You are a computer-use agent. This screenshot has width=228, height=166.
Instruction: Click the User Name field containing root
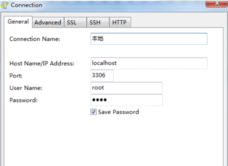(127, 88)
